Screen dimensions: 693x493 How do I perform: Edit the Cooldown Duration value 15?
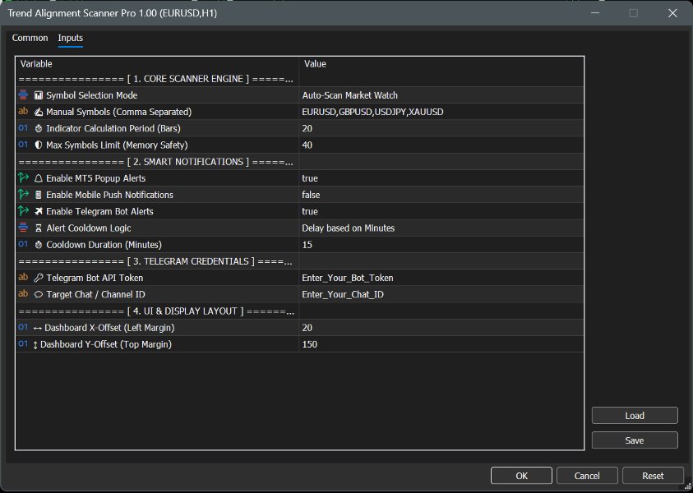(441, 245)
